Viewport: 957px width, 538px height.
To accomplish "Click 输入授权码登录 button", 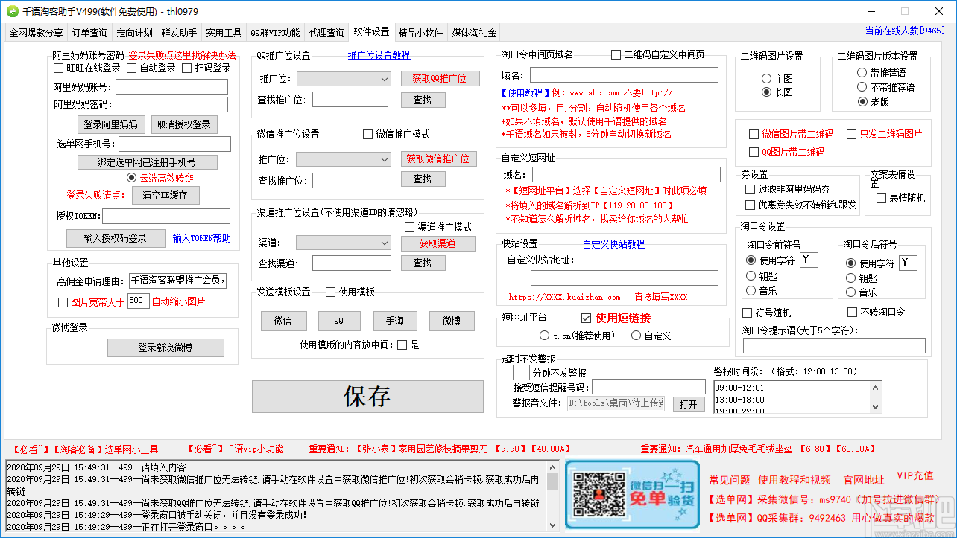I will point(116,238).
